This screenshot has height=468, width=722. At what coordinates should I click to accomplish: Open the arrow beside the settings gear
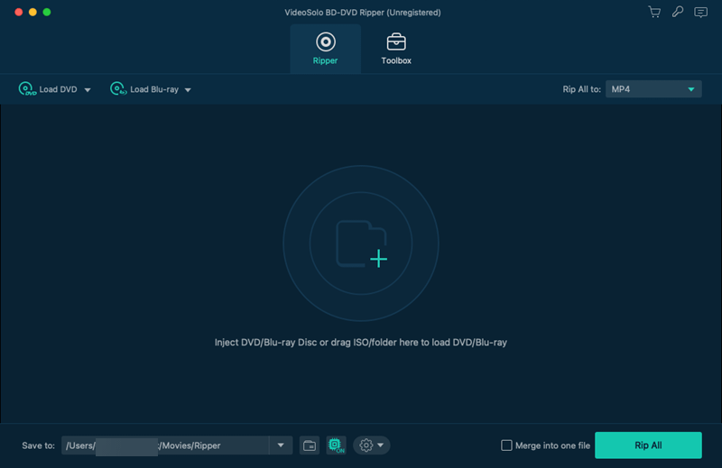380,445
